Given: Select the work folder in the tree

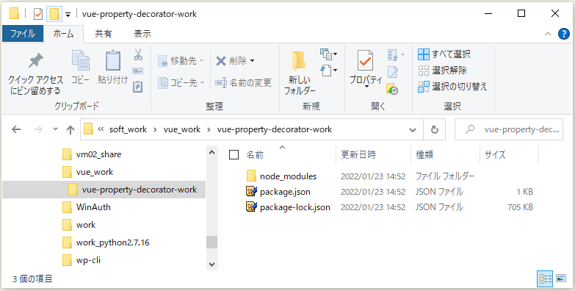Looking at the screenshot, I should 85,225.
